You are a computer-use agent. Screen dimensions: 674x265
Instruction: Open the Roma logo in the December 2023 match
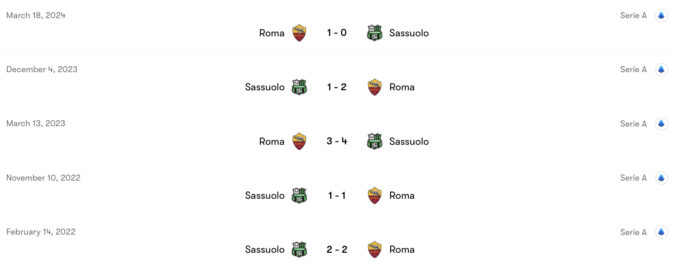374,87
